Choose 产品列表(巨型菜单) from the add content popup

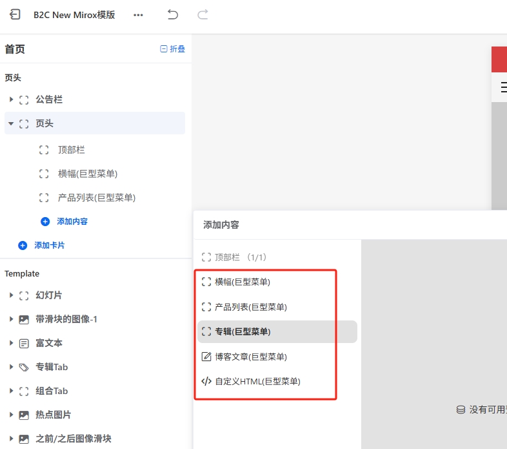tap(251, 307)
